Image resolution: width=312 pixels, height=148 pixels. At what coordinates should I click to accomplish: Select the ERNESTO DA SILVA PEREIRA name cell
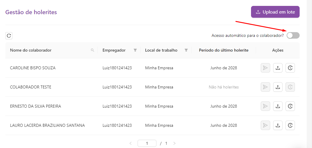35,106
